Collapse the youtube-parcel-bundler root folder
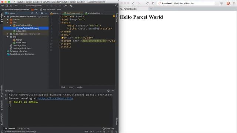 [5, 17]
